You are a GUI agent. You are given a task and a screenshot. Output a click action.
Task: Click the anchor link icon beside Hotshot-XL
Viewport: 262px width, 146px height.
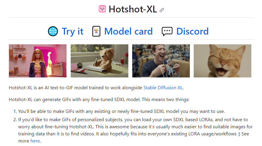[x=161, y=10]
